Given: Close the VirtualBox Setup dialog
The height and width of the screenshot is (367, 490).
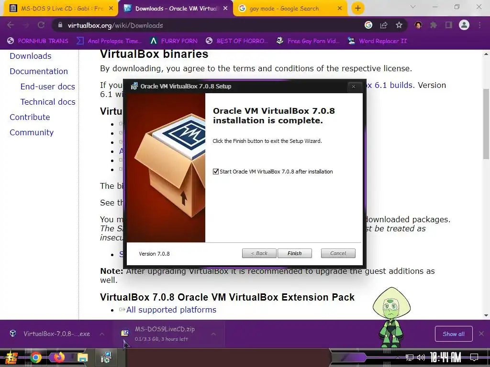Looking at the screenshot, I should tap(354, 86).
